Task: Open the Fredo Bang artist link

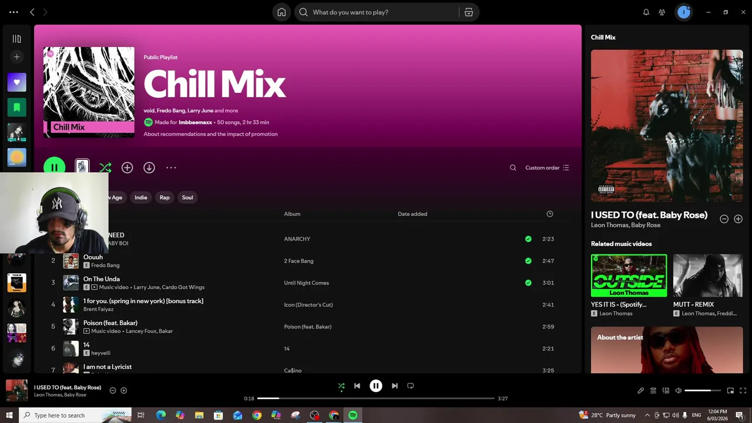Action: click(x=105, y=266)
